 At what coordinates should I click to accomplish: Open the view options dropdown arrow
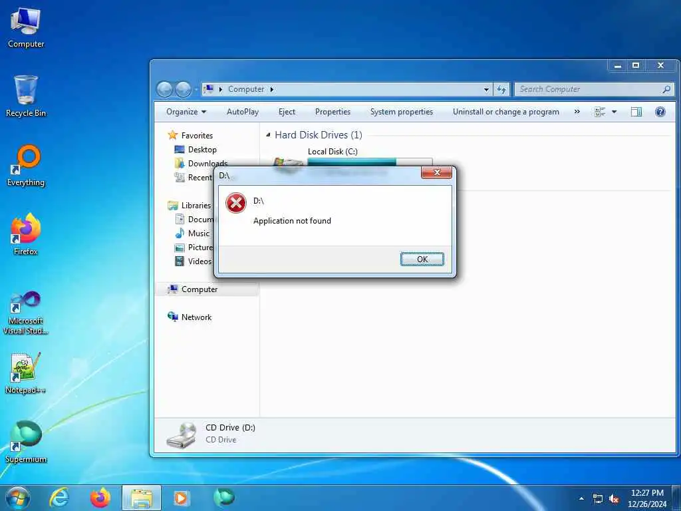(614, 112)
